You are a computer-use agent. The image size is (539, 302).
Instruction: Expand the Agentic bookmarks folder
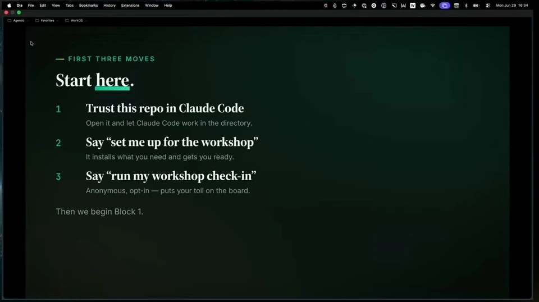pos(18,21)
